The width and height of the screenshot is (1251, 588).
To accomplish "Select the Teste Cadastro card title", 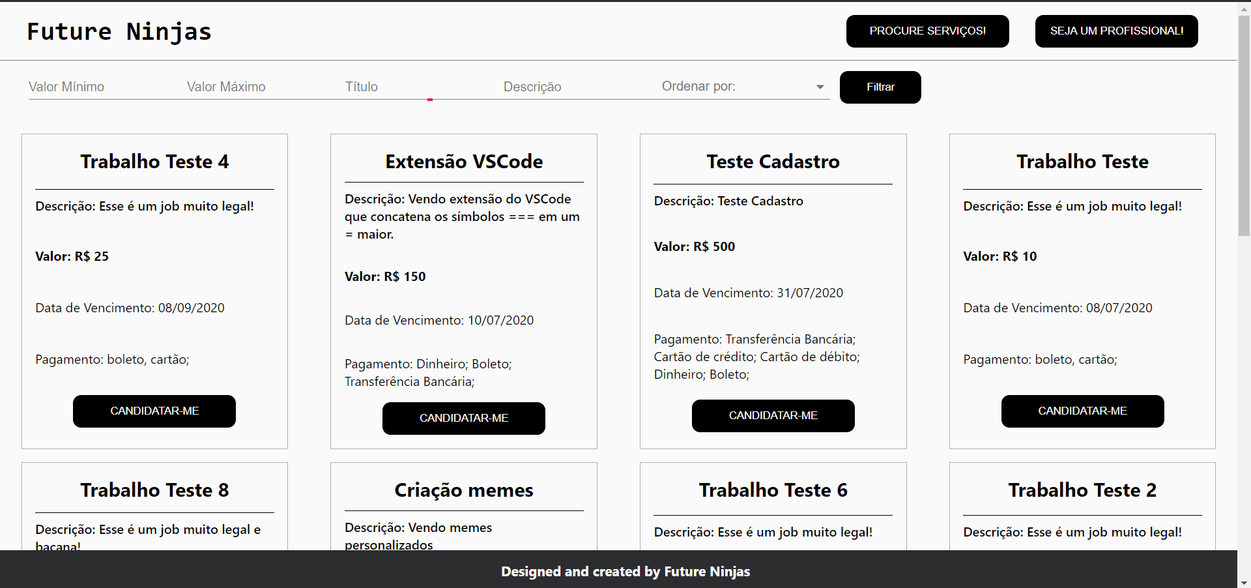I will 773,162.
